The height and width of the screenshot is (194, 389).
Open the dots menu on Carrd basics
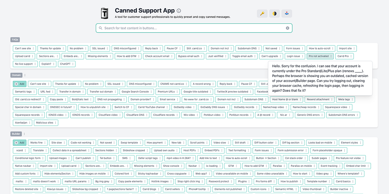pos(352,181)
